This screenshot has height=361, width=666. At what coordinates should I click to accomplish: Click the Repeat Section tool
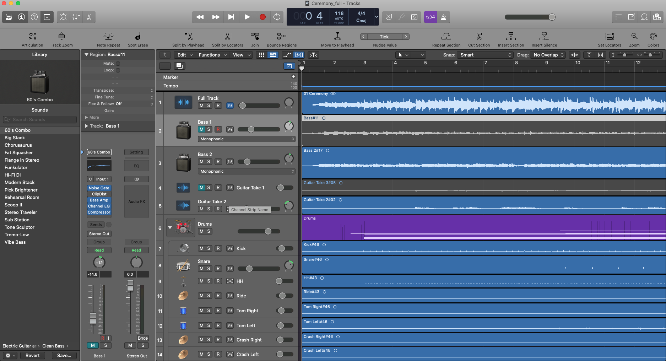(446, 39)
